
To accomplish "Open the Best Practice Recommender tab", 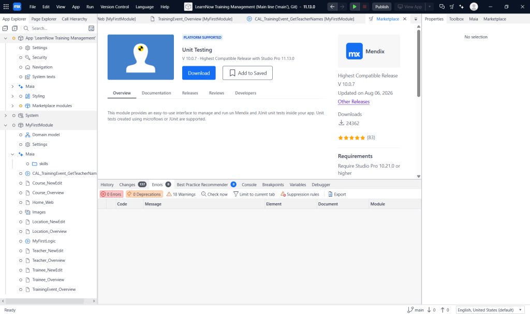I will tap(206, 185).
